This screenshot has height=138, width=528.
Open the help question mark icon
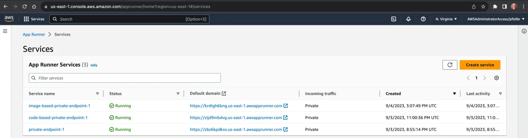point(423,19)
